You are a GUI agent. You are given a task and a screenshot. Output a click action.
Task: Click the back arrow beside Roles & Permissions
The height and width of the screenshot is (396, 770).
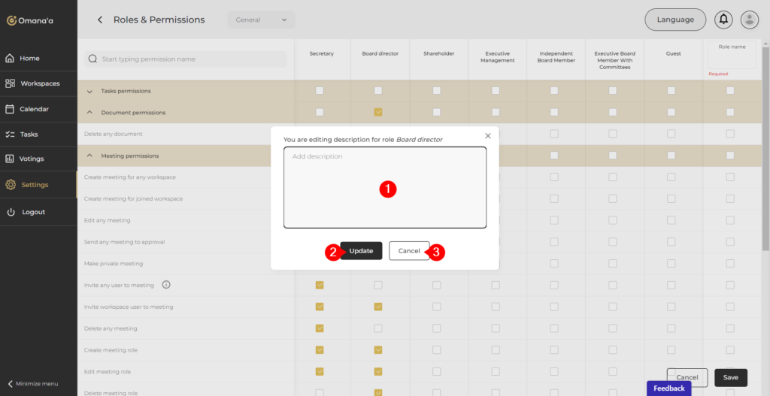(100, 20)
